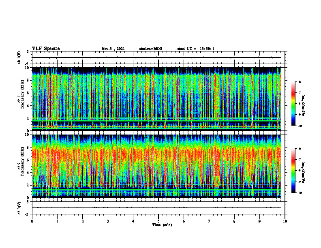
Task: Click the ch.2 spectrogram color bar
Action: [x=293, y=171]
